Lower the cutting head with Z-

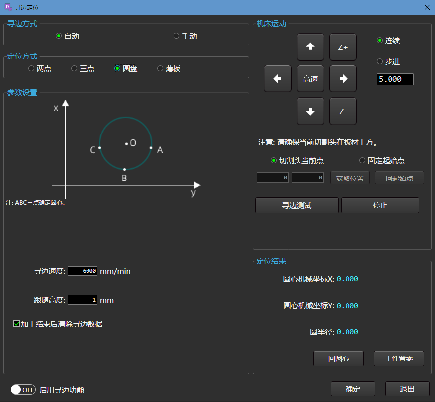[343, 111]
